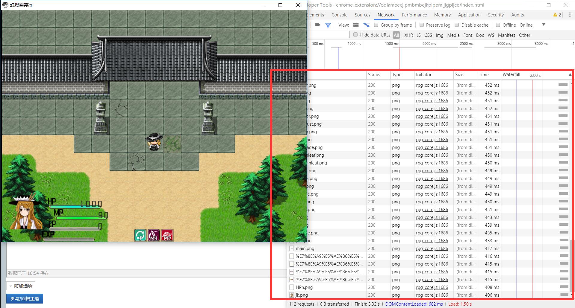575x308 pixels.
Task: Open the Sources tab
Action: tap(362, 15)
